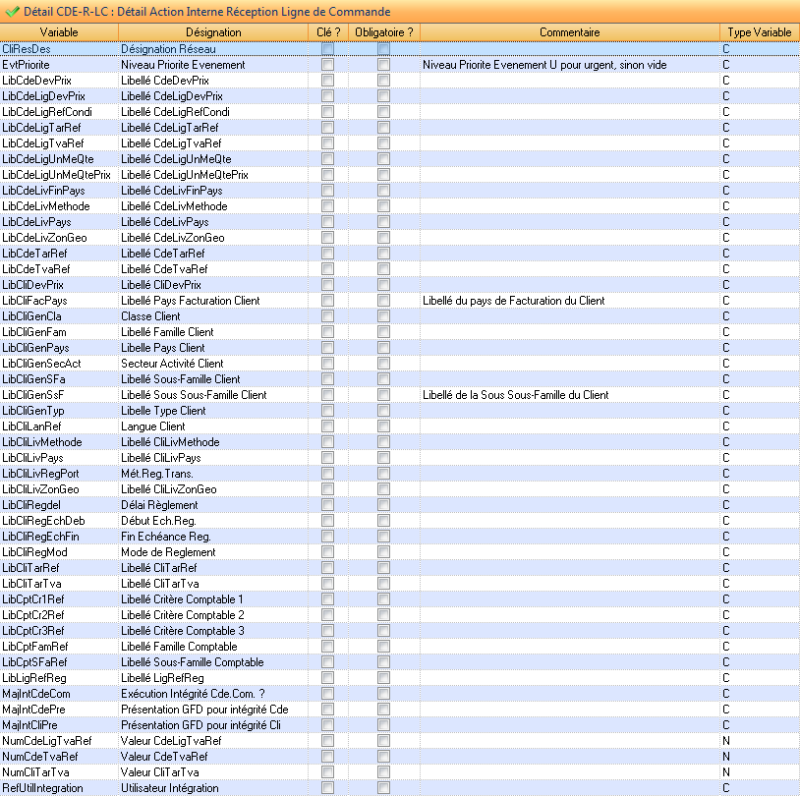This screenshot has height=796, width=800.
Task: Click the 'Mode de Reglement' designation cell
Action: 212,552
